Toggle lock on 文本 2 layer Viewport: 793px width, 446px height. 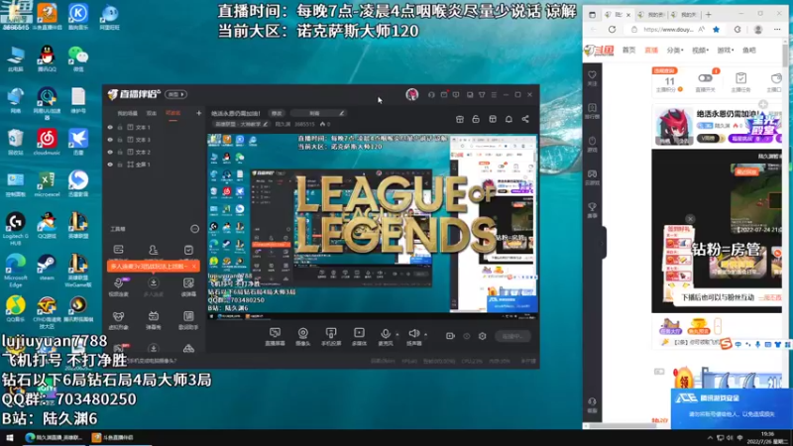pos(120,152)
